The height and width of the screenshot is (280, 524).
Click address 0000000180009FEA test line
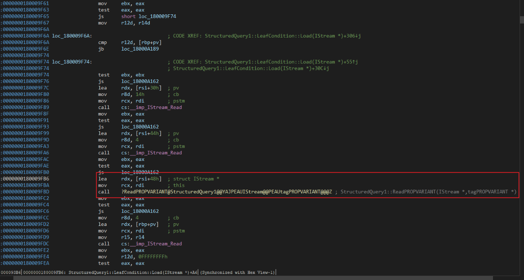[x=25, y=263]
